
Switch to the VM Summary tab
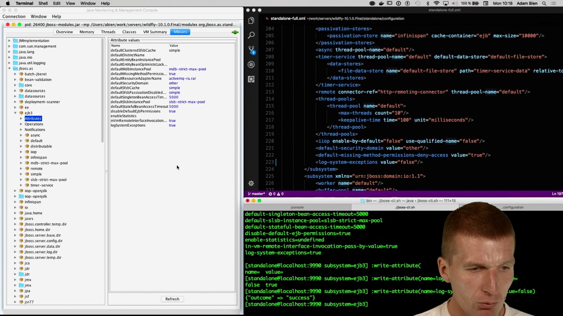click(x=155, y=32)
